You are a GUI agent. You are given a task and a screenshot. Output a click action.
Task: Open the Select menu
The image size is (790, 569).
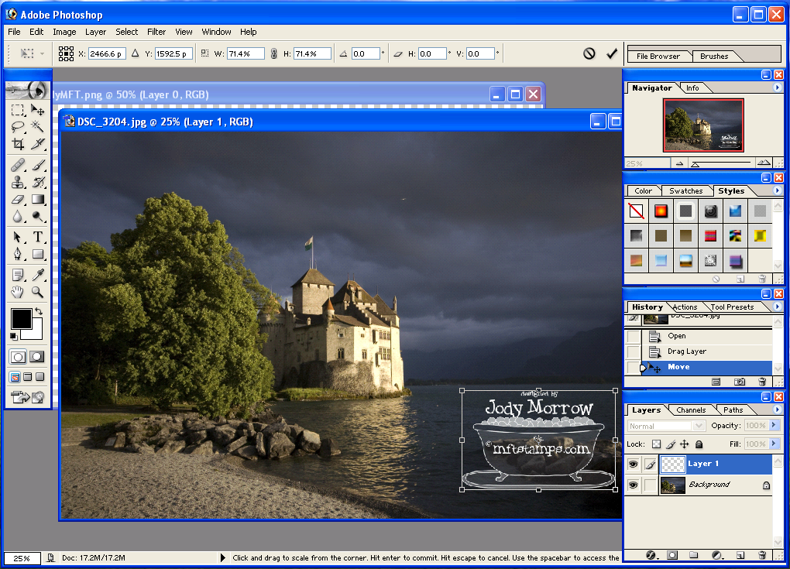pyautogui.click(x=126, y=32)
